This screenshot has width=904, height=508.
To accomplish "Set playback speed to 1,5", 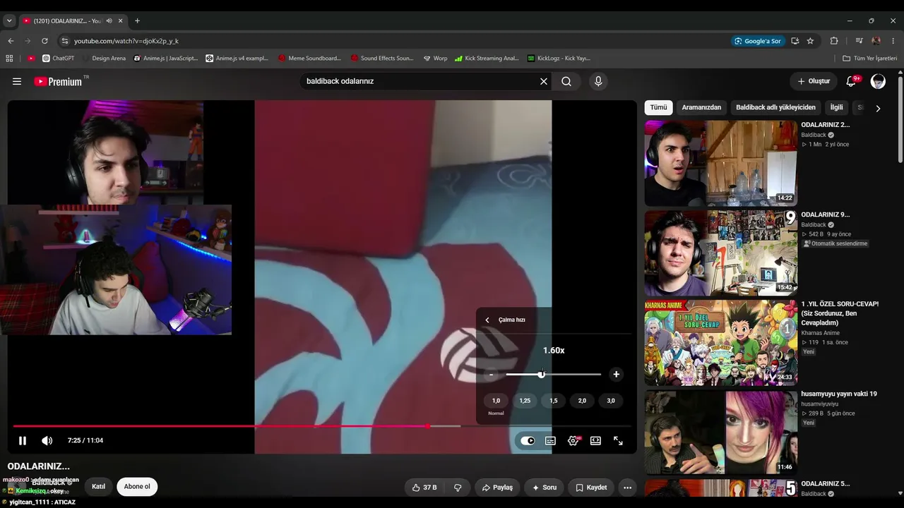I will [x=554, y=401].
